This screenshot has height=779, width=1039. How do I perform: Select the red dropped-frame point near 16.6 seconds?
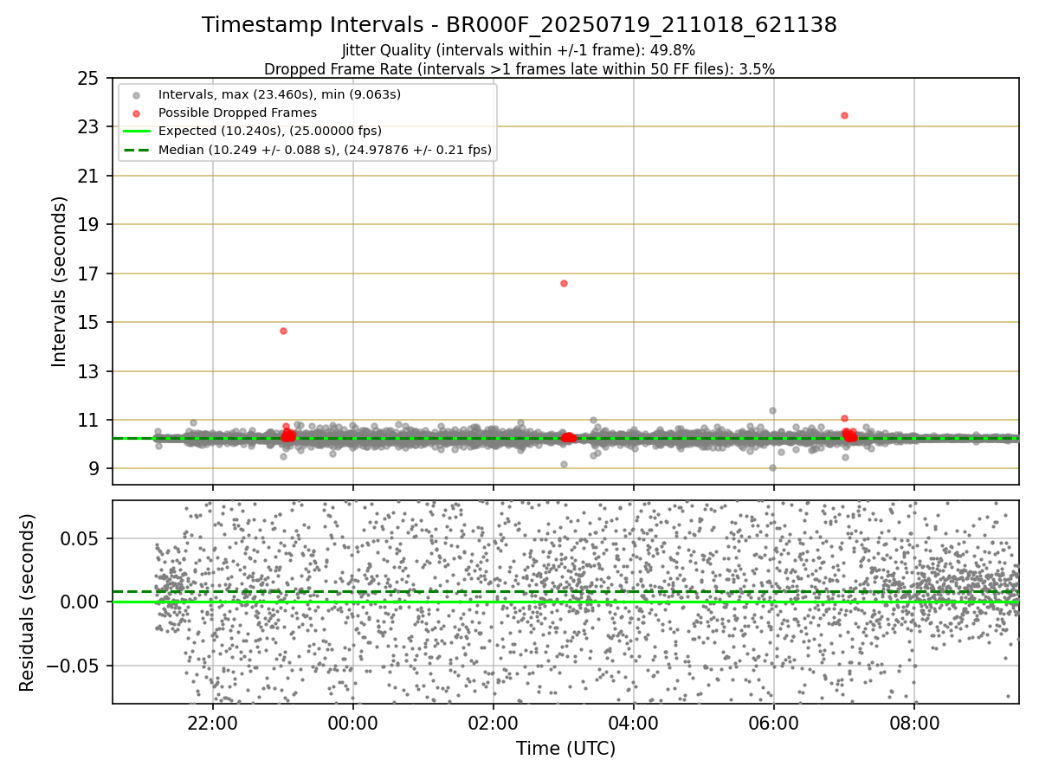click(564, 283)
